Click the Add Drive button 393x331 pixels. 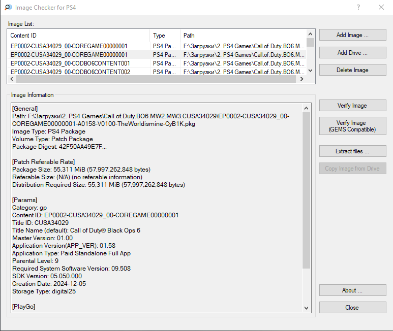(352, 53)
